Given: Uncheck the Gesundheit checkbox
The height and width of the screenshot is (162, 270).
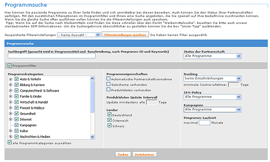Looking at the screenshot, I should pyautogui.click(x=17, y=114).
